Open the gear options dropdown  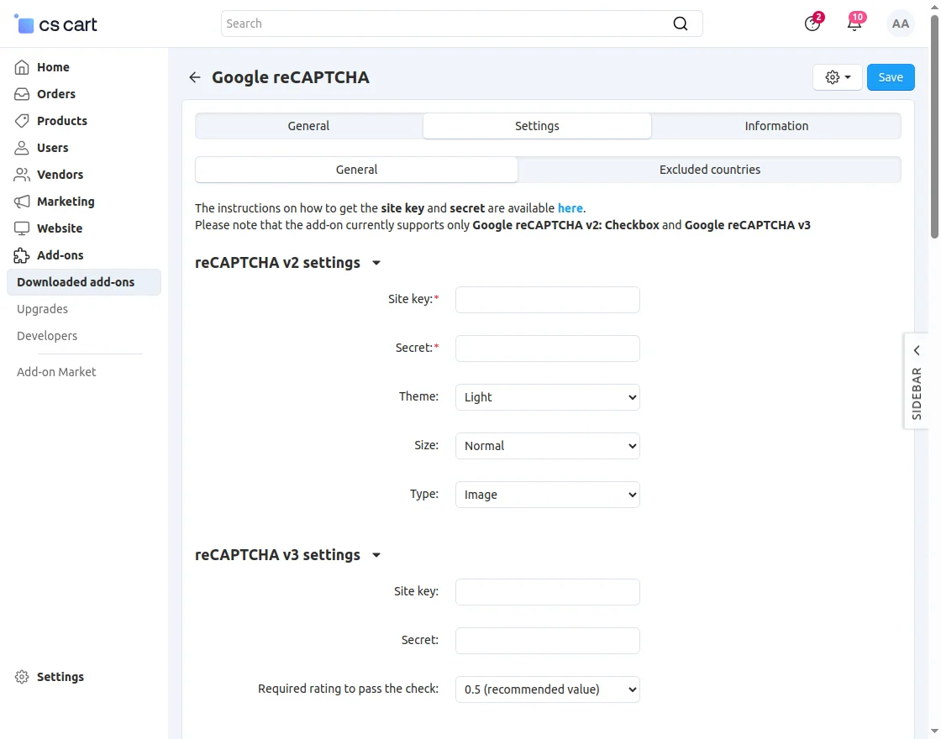click(838, 77)
